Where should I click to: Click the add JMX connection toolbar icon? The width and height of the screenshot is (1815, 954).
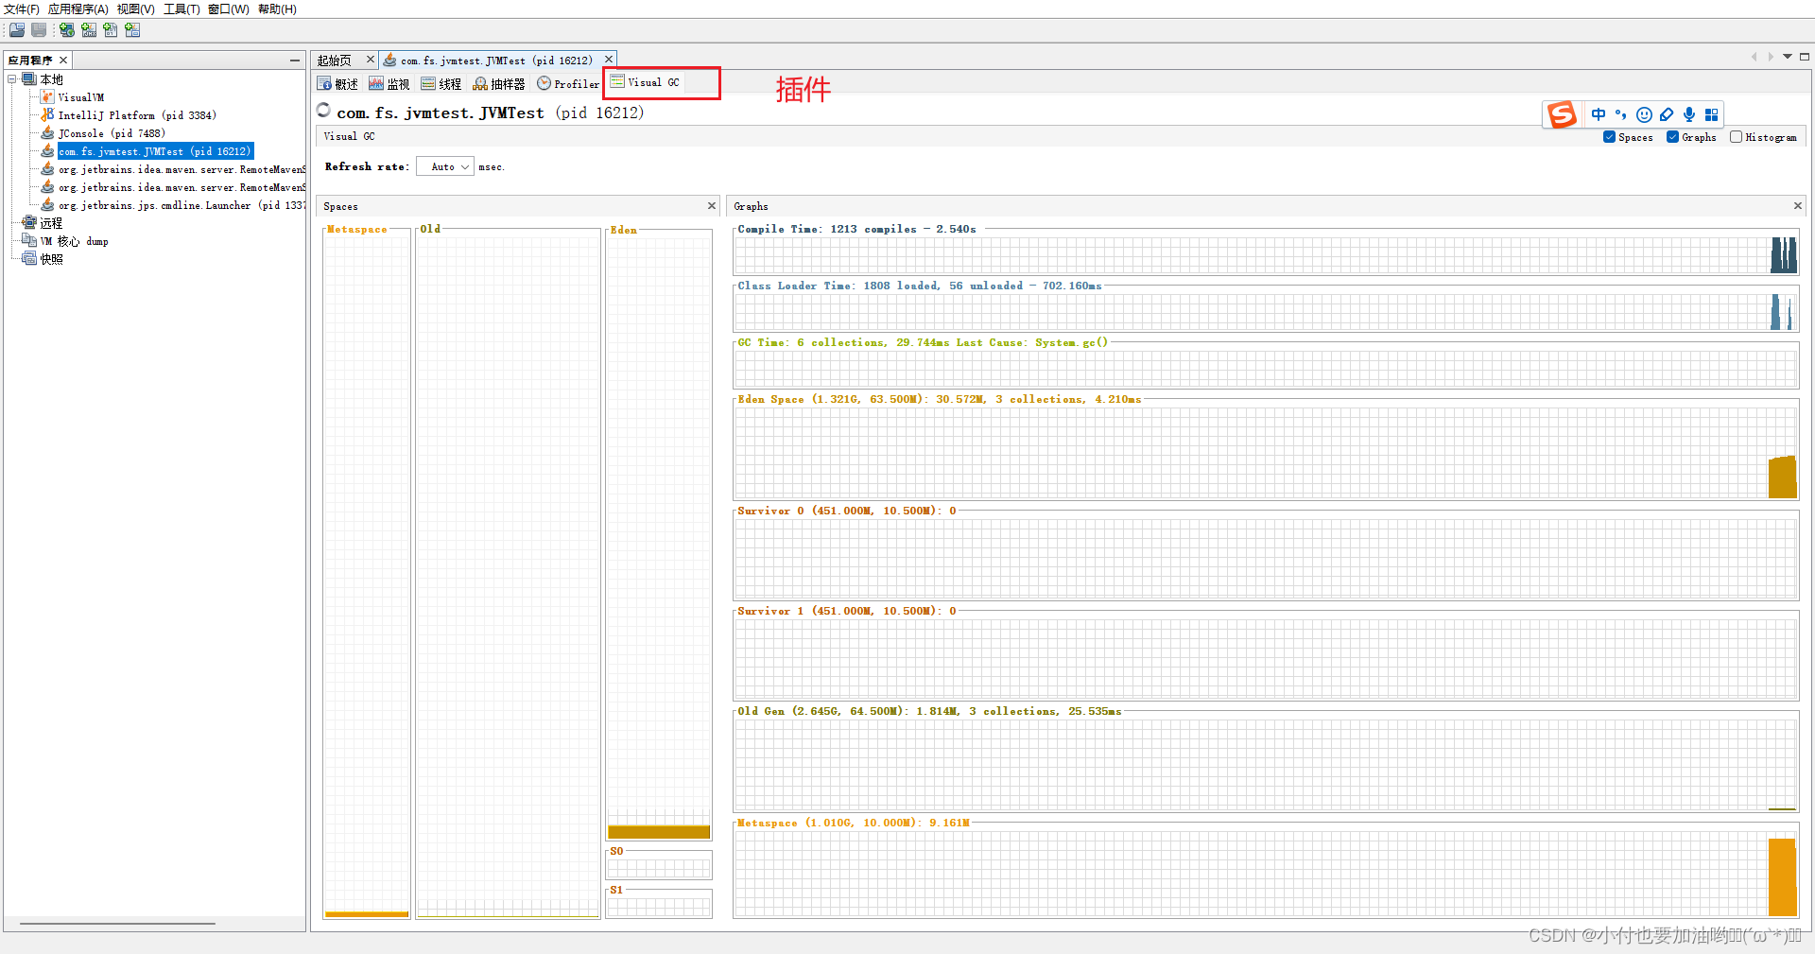(89, 30)
